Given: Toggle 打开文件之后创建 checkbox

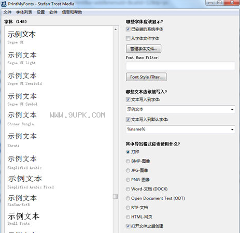Looking at the screenshot, I should point(128,226).
